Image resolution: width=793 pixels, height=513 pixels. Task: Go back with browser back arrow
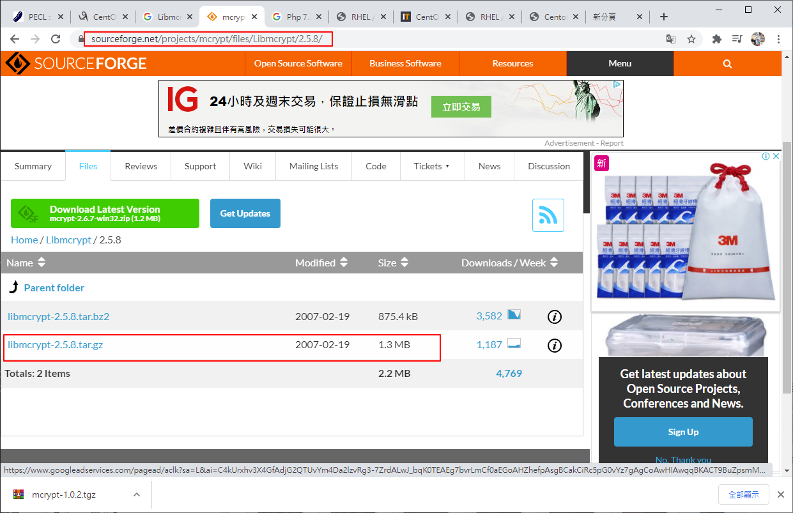click(15, 39)
